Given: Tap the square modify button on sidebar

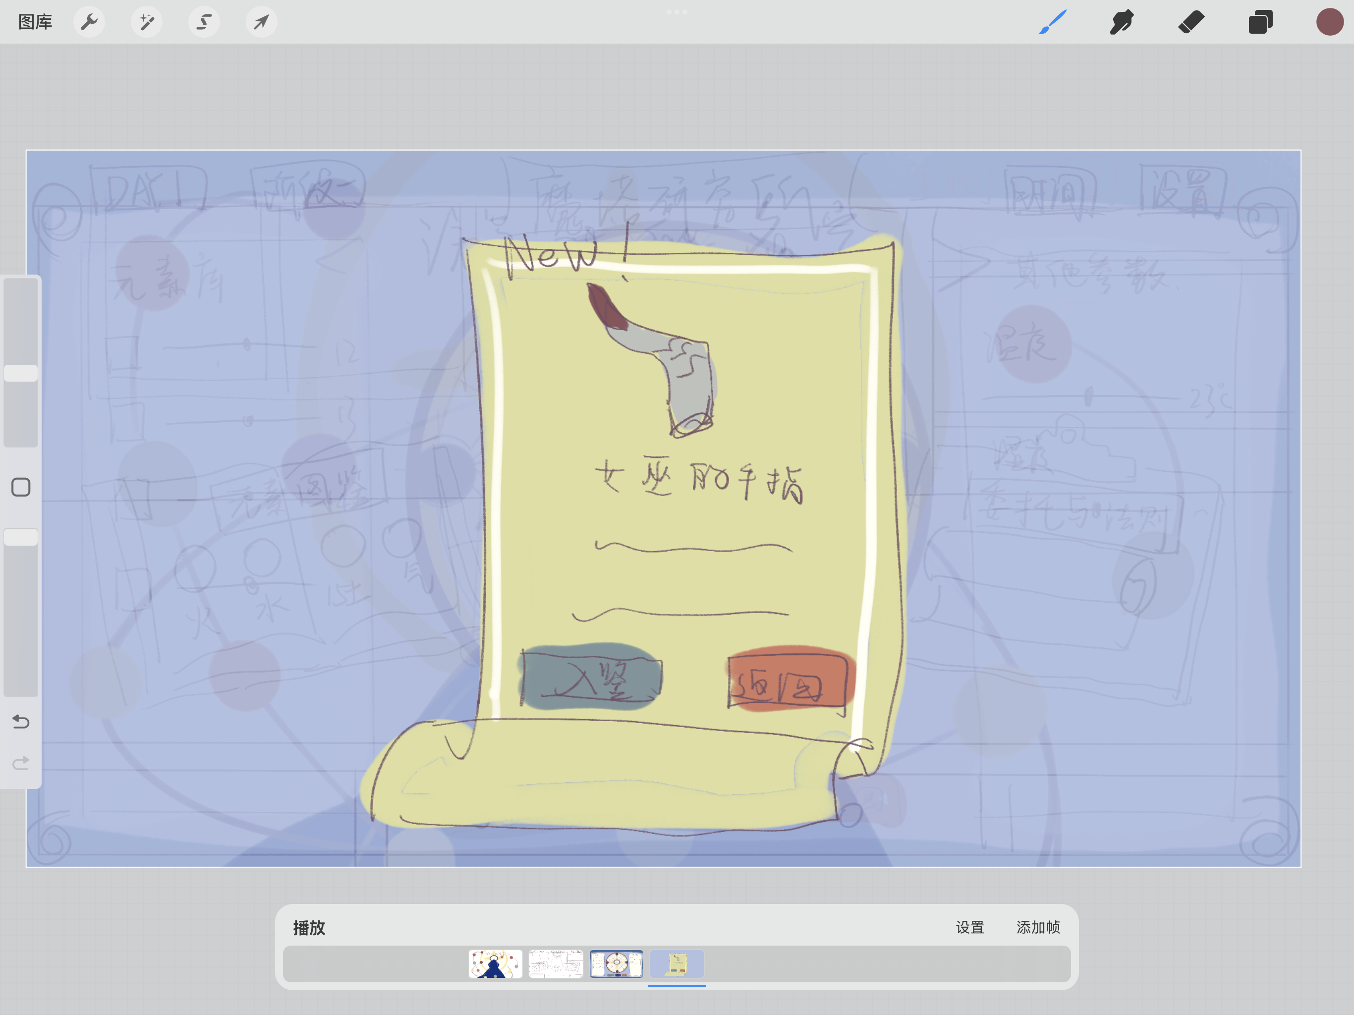Looking at the screenshot, I should click(x=21, y=487).
